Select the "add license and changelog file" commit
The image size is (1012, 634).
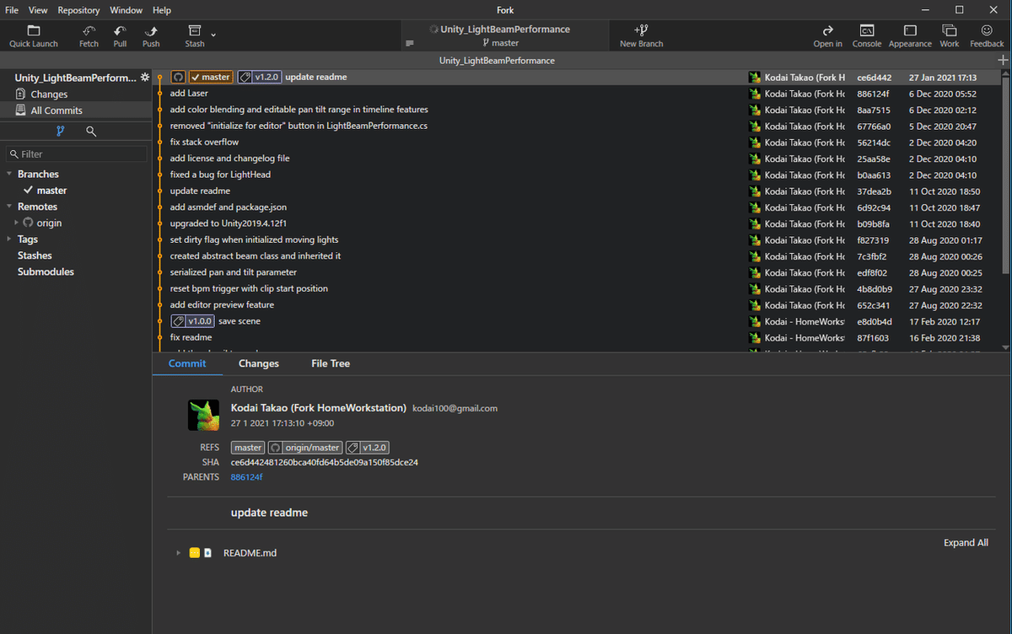pos(229,158)
